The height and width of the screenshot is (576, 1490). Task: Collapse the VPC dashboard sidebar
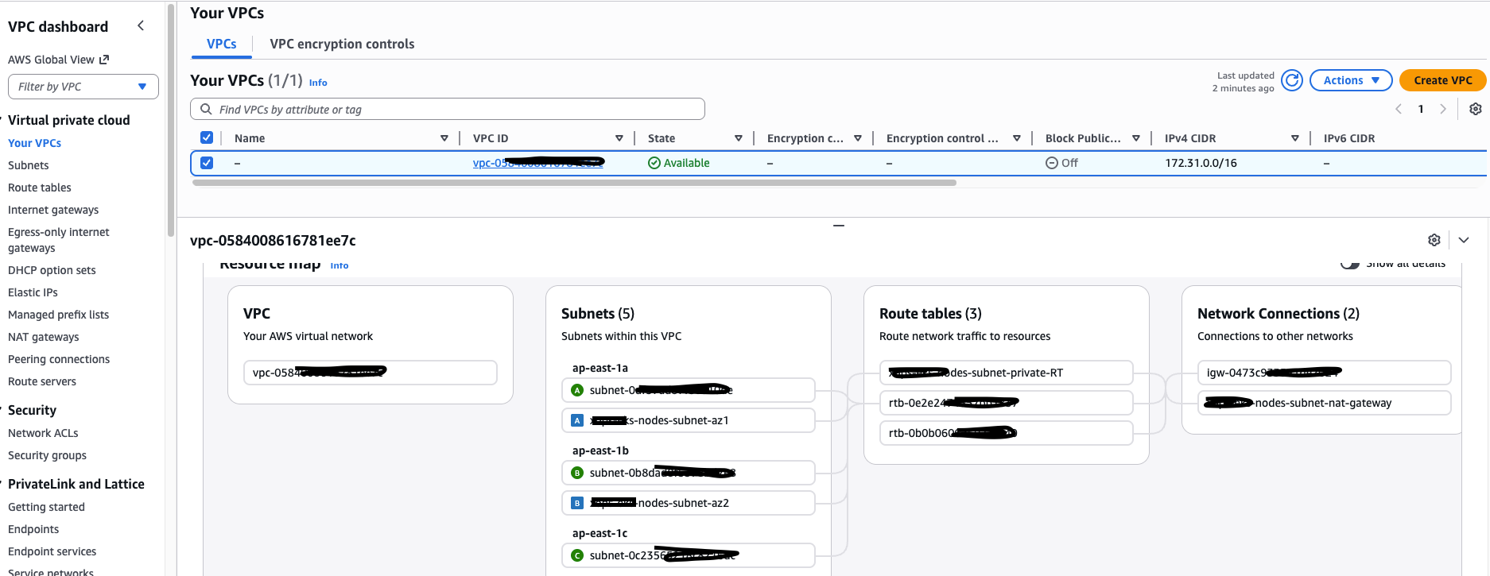pyautogui.click(x=141, y=26)
